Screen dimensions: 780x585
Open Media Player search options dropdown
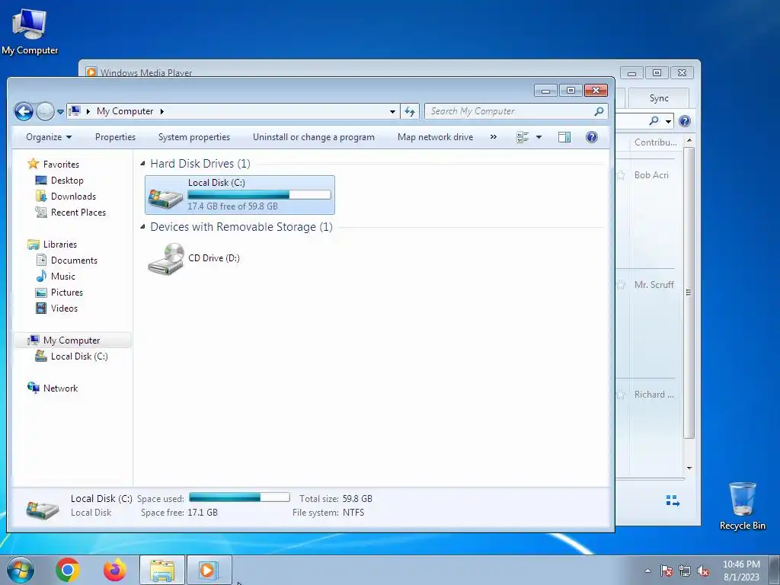[668, 121]
